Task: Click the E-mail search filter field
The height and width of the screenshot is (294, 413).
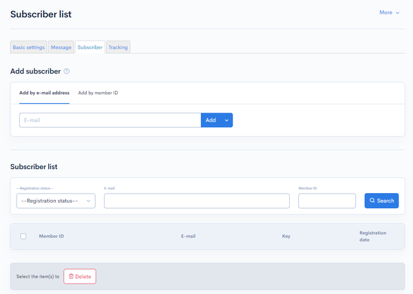Action: pyautogui.click(x=197, y=201)
